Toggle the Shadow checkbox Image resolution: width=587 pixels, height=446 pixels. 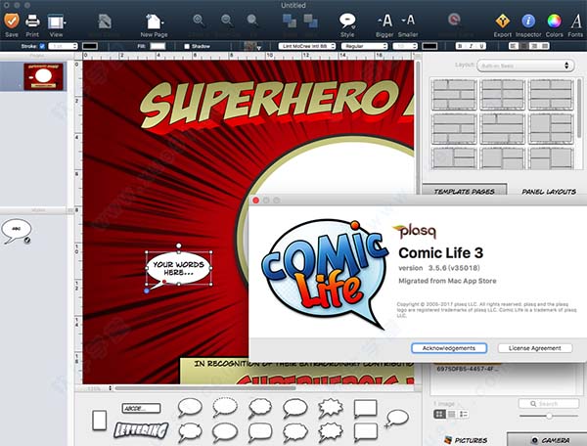coord(187,46)
